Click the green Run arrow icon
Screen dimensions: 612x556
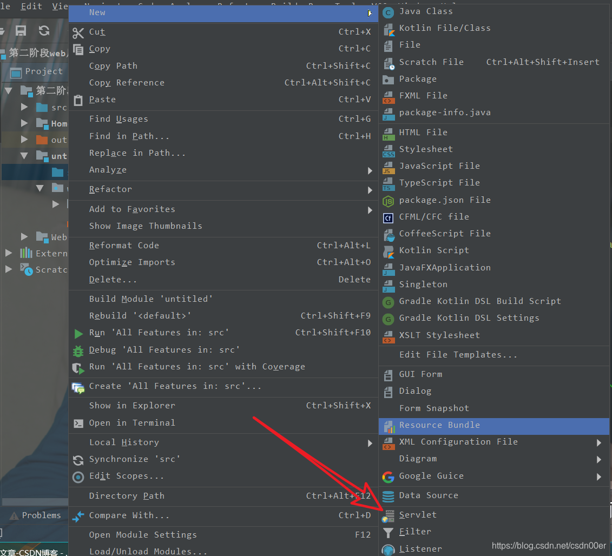click(78, 334)
